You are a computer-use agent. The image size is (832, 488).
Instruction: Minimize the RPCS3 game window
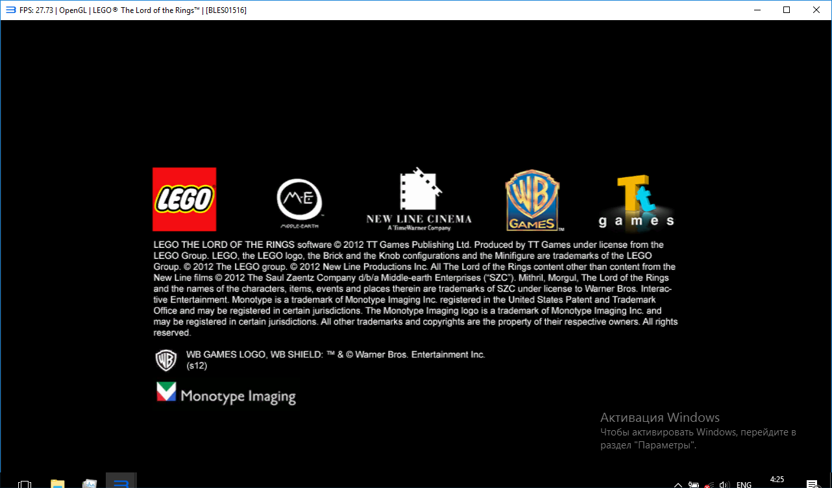pyautogui.click(x=757, y=10)
